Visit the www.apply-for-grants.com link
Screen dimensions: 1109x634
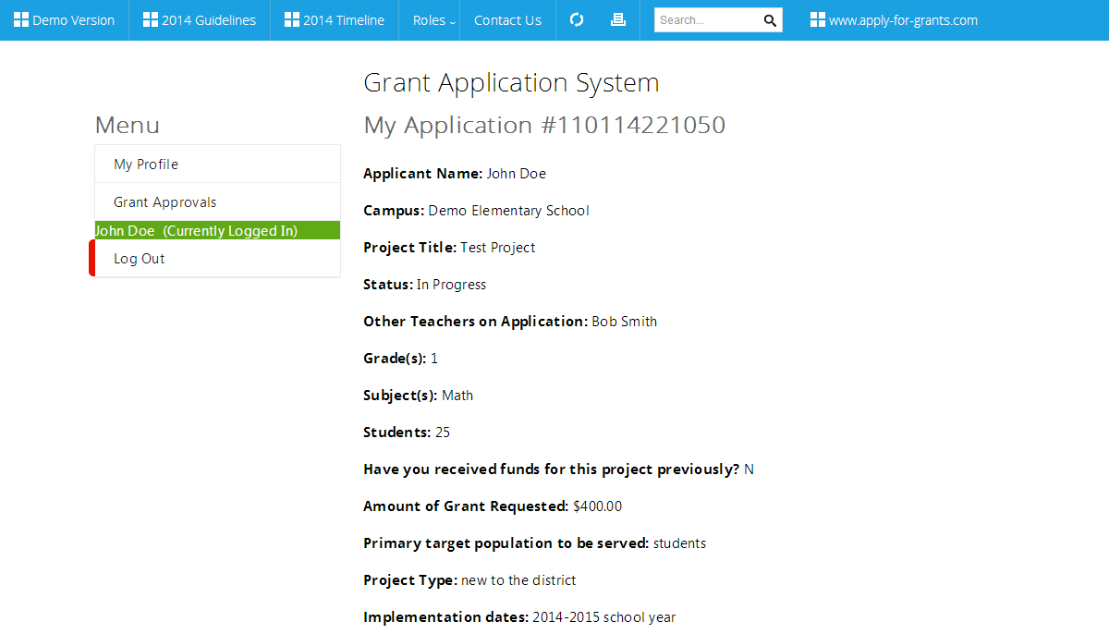[903, 20]
